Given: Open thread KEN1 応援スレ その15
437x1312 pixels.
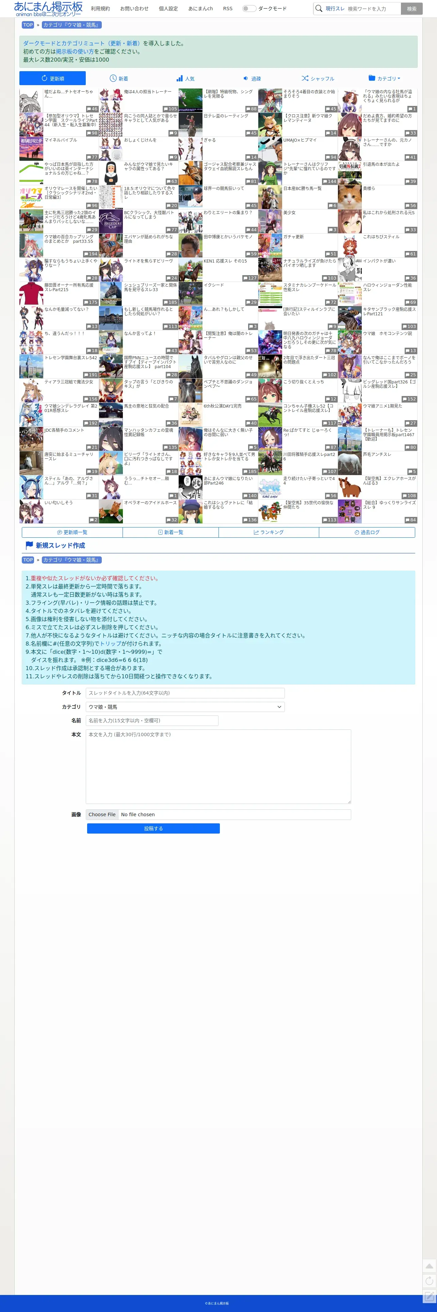Looking at the screenshot, I should pyautogui.click(x=218, y=269).
